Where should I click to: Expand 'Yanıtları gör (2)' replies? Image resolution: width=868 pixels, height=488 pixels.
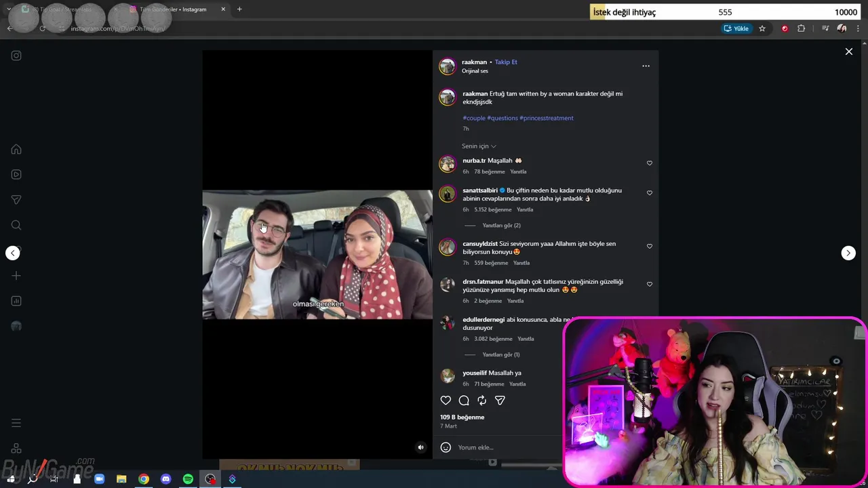[x=501, y=226]
